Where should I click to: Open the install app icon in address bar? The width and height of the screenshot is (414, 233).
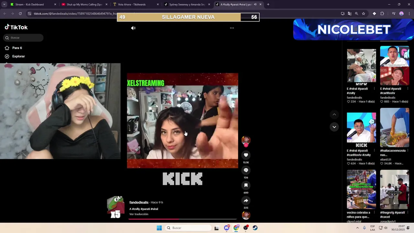point(343,14)
